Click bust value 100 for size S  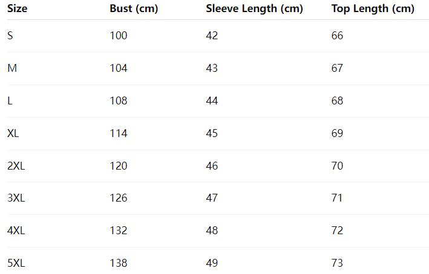pyautogui.click(x=119, y=36)
